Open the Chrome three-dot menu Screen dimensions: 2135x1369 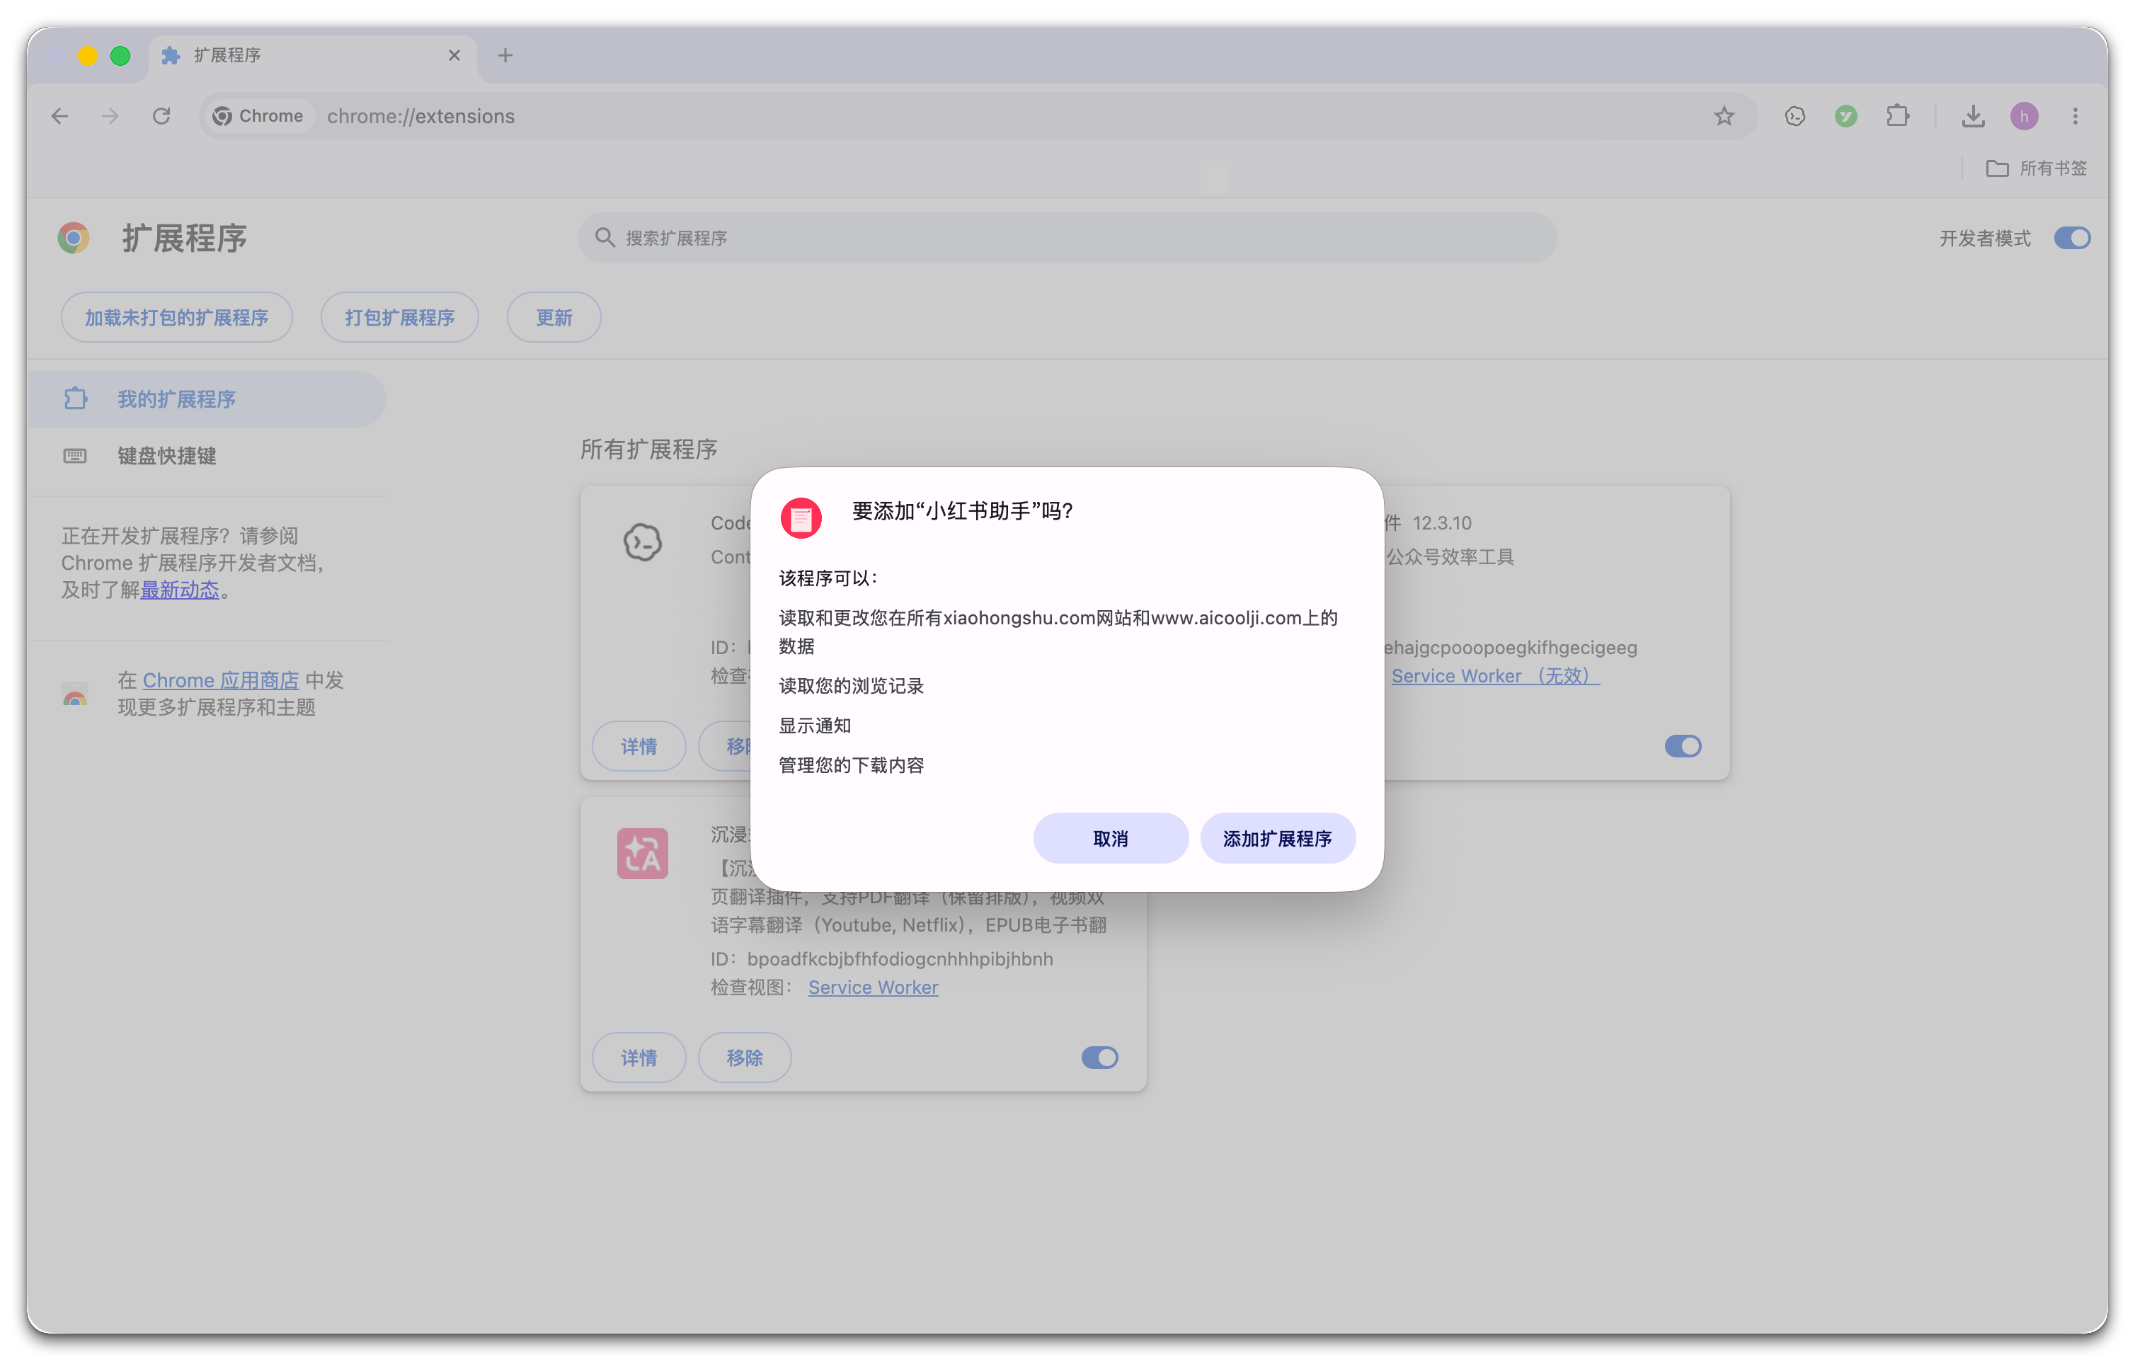coord(2075,117)
